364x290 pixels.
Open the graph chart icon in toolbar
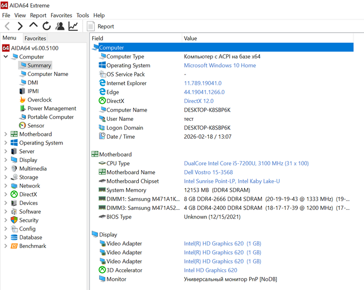[x=73, y=26]
